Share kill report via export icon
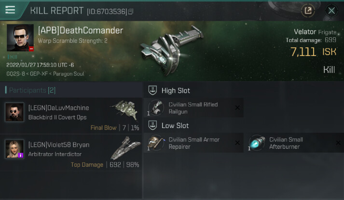 pos(308,10)
